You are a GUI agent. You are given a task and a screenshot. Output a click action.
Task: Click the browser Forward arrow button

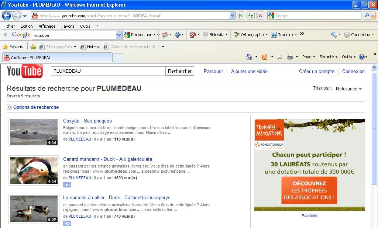[x=17, y=16]
